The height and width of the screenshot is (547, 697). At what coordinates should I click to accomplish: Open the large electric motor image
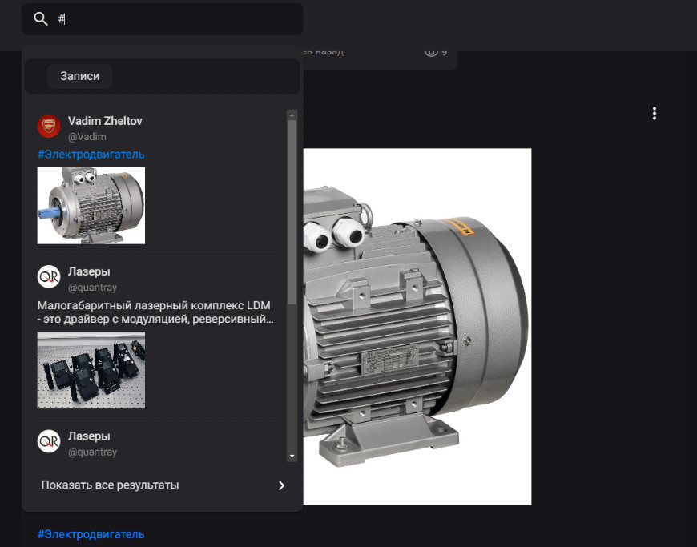(x=417, y=326)
